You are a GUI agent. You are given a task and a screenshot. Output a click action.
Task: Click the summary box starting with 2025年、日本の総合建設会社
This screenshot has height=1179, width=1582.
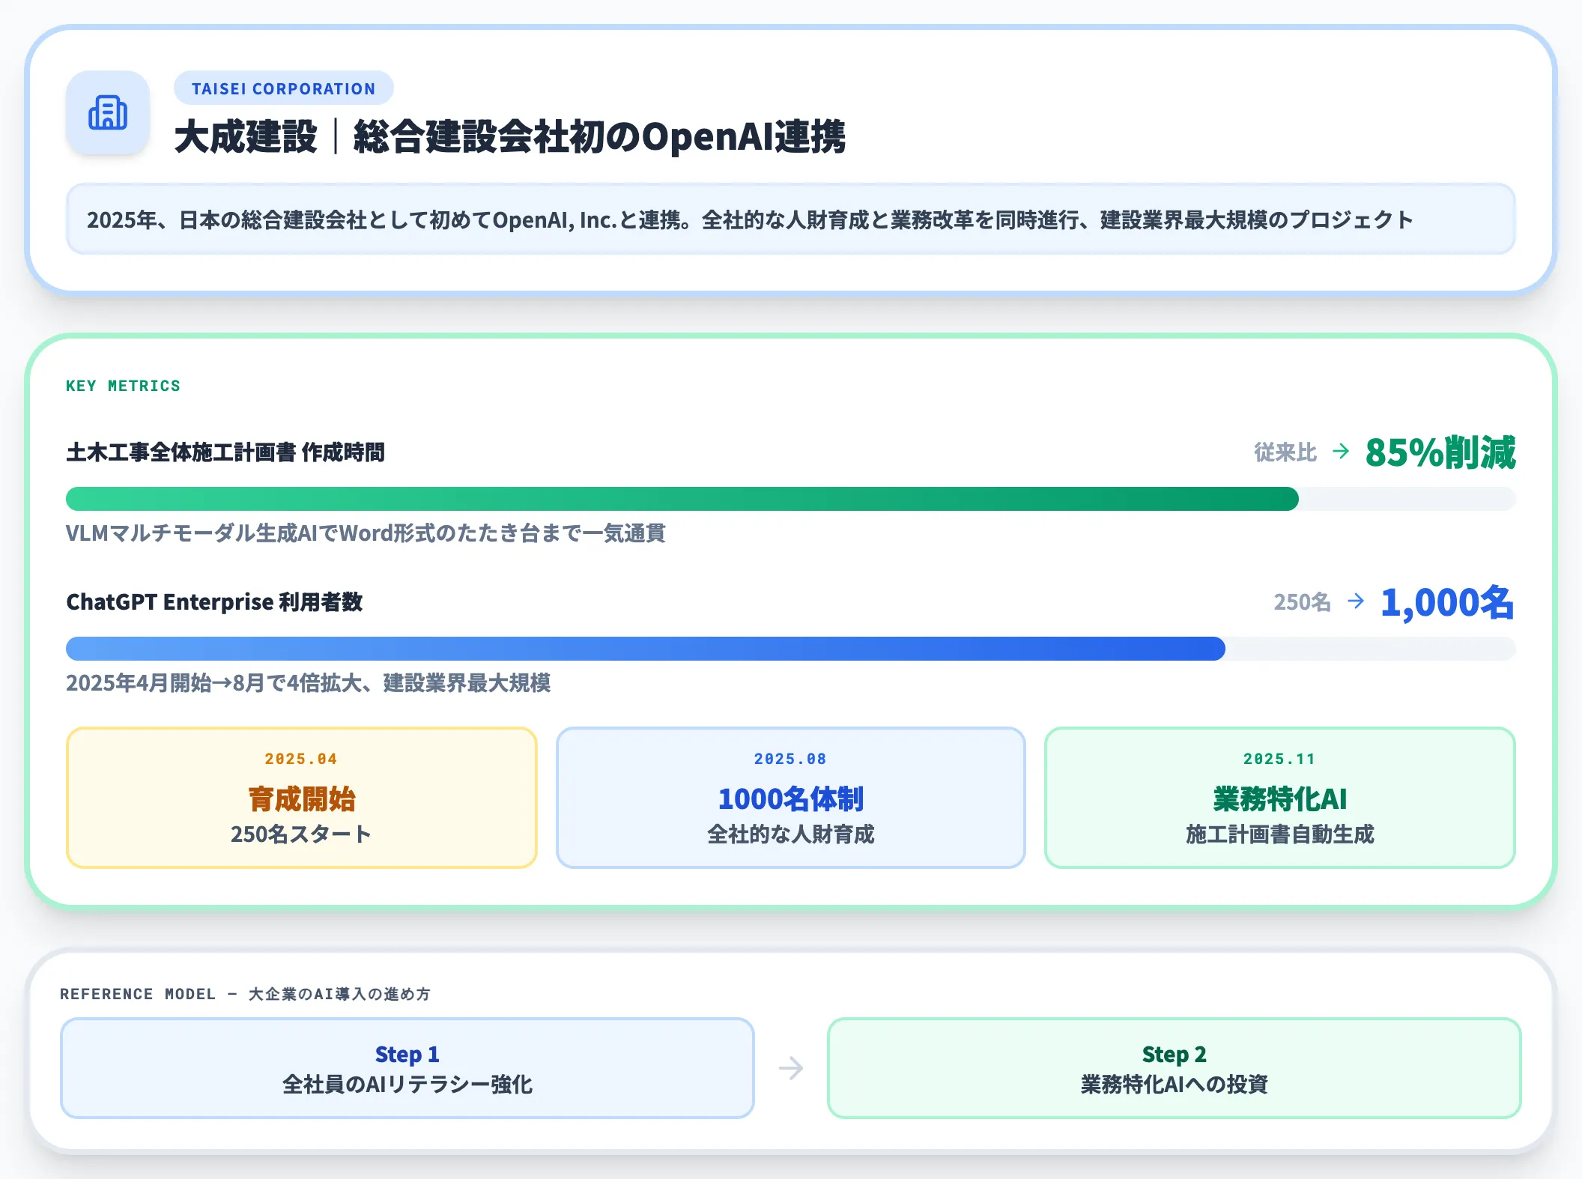791,219
